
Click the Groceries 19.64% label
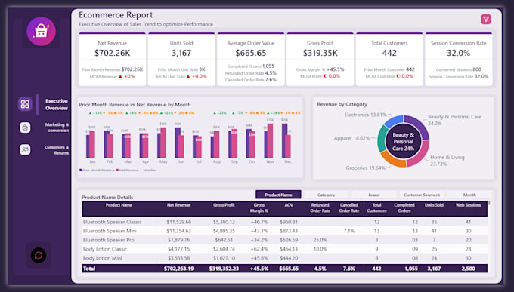click(366, 168)
